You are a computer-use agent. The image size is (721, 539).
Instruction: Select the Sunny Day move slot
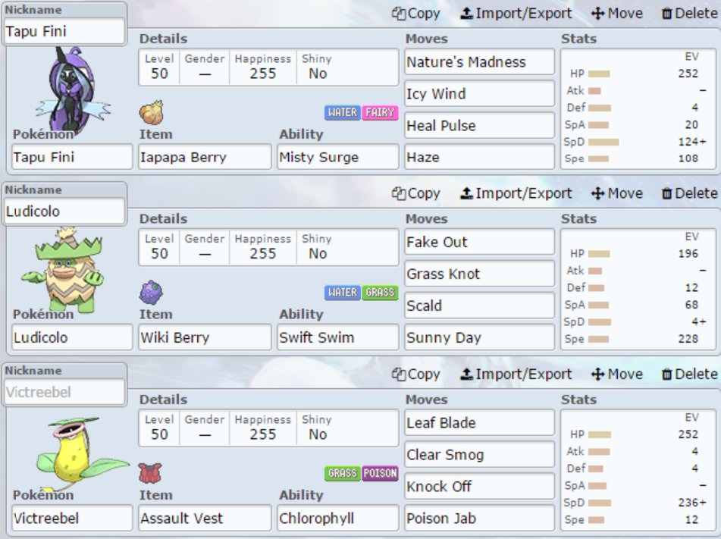[x=480, y=337]
